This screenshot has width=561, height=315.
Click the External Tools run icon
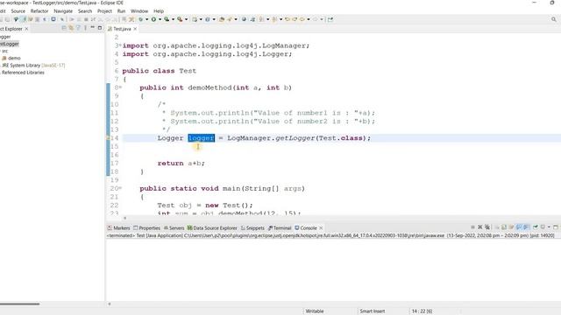pos(180,19)
